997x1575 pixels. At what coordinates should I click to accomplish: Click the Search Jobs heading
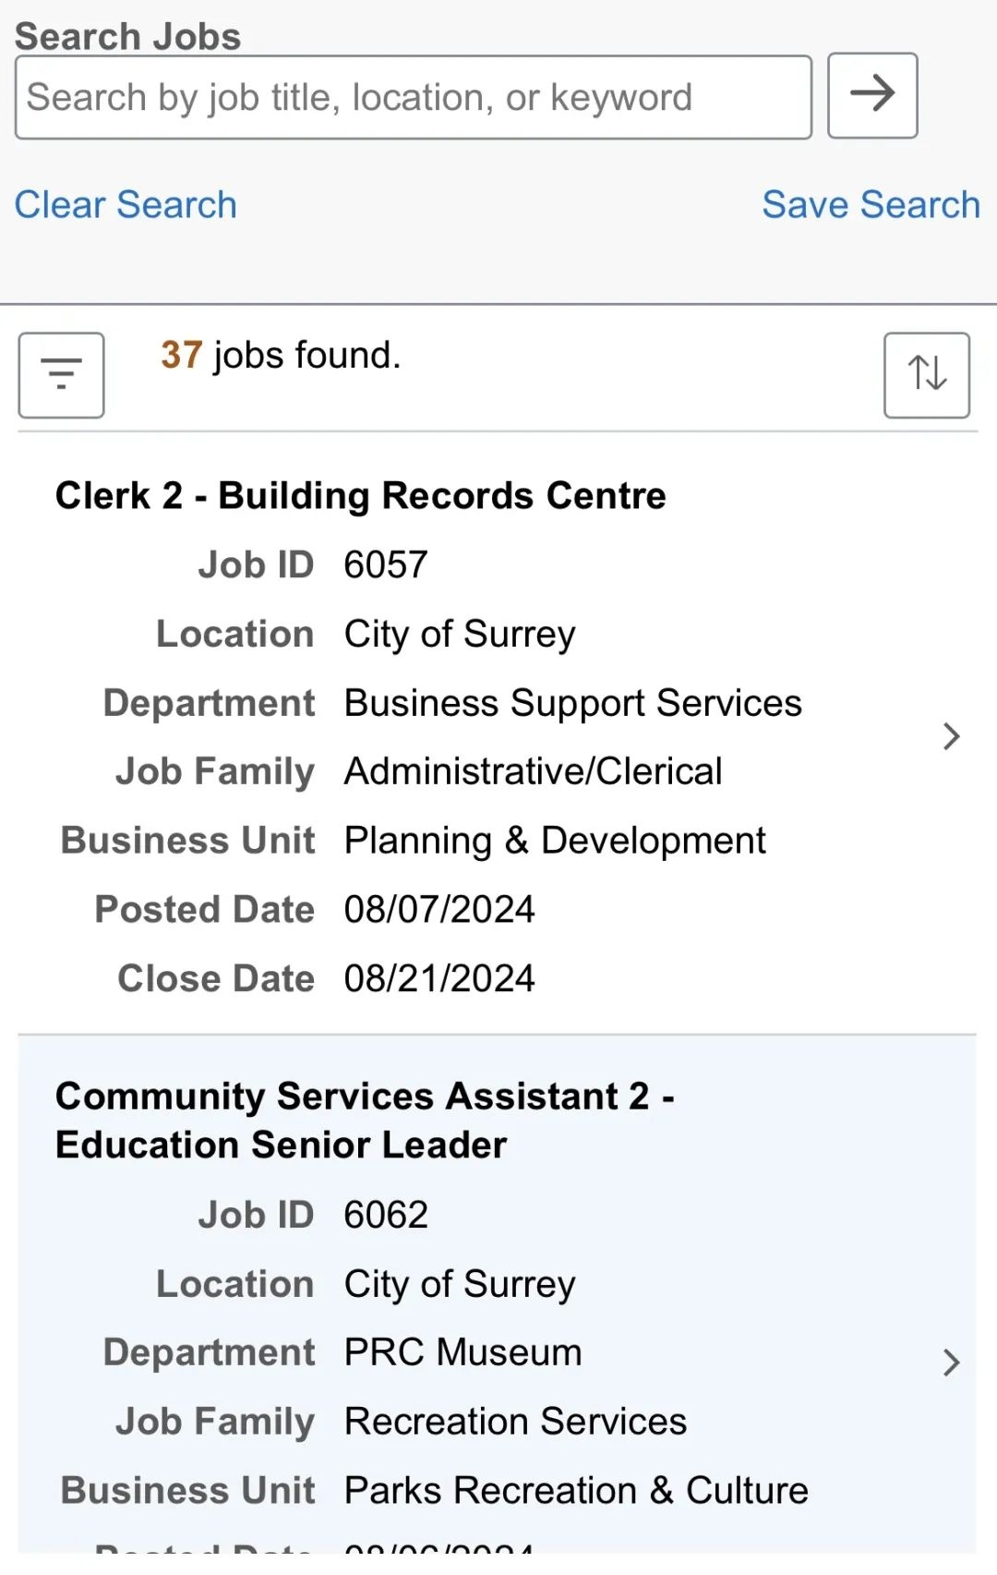coord(128,36)
